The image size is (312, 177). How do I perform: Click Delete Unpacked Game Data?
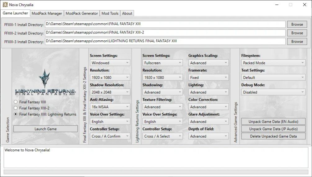coord(274,136)
